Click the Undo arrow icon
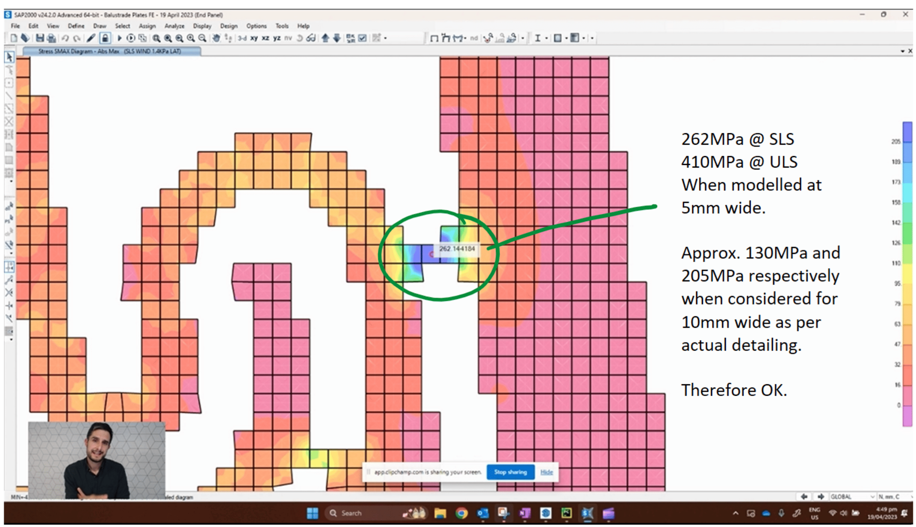This screenshot has width=916, height=527. pos(65,38)
